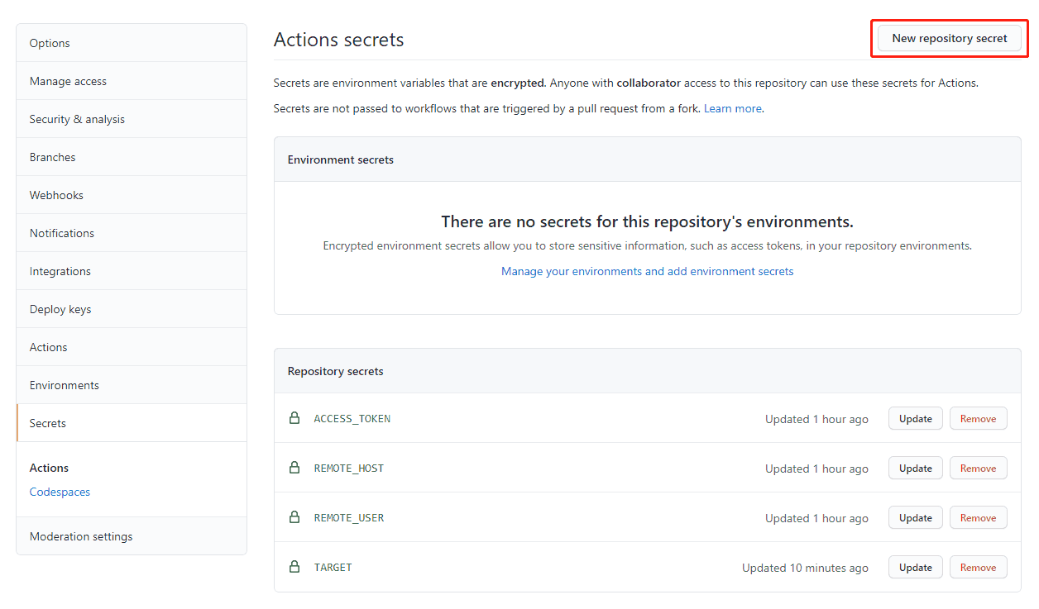
Task: Remove the REMOTE_USER secret
Action: pyautogui.click(x=978, y=518)
